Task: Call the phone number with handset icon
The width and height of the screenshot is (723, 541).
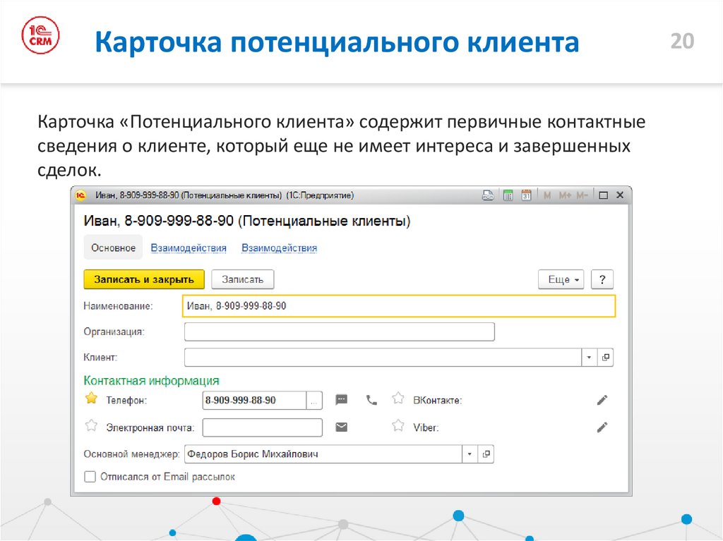Action: (372, 400)
